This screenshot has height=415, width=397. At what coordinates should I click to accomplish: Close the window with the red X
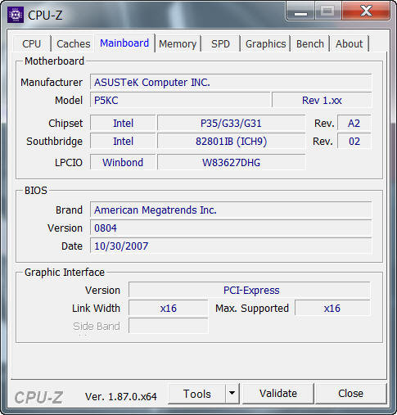tap(366, 11)
